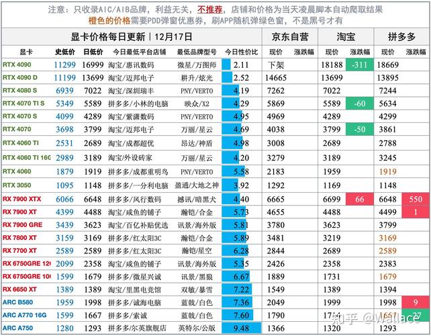
Task: Click the 'ARC B580' card name
Action: (x=17, y=302)
